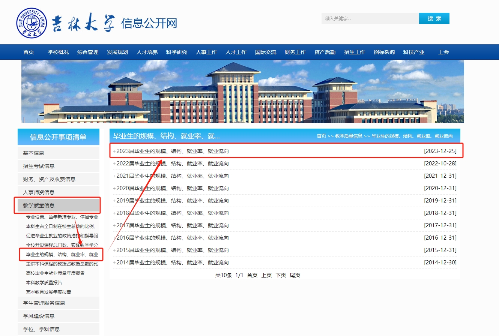
Task: Open 全校开设课程总门数 sub-item
Action: pos(62,245)
